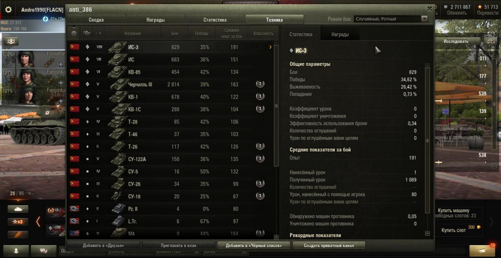Screen dimensions: 501x258
Task: Sort by vehicle type icon column
Action: click(x=87, y=33)
